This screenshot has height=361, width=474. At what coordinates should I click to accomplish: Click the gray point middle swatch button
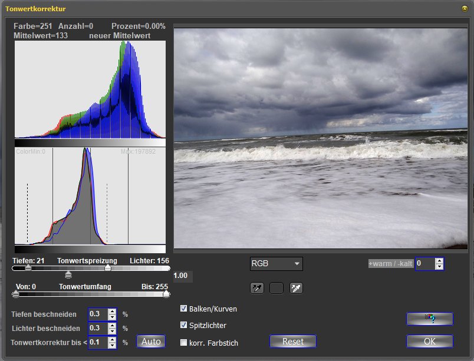click(x=276, y=288)
